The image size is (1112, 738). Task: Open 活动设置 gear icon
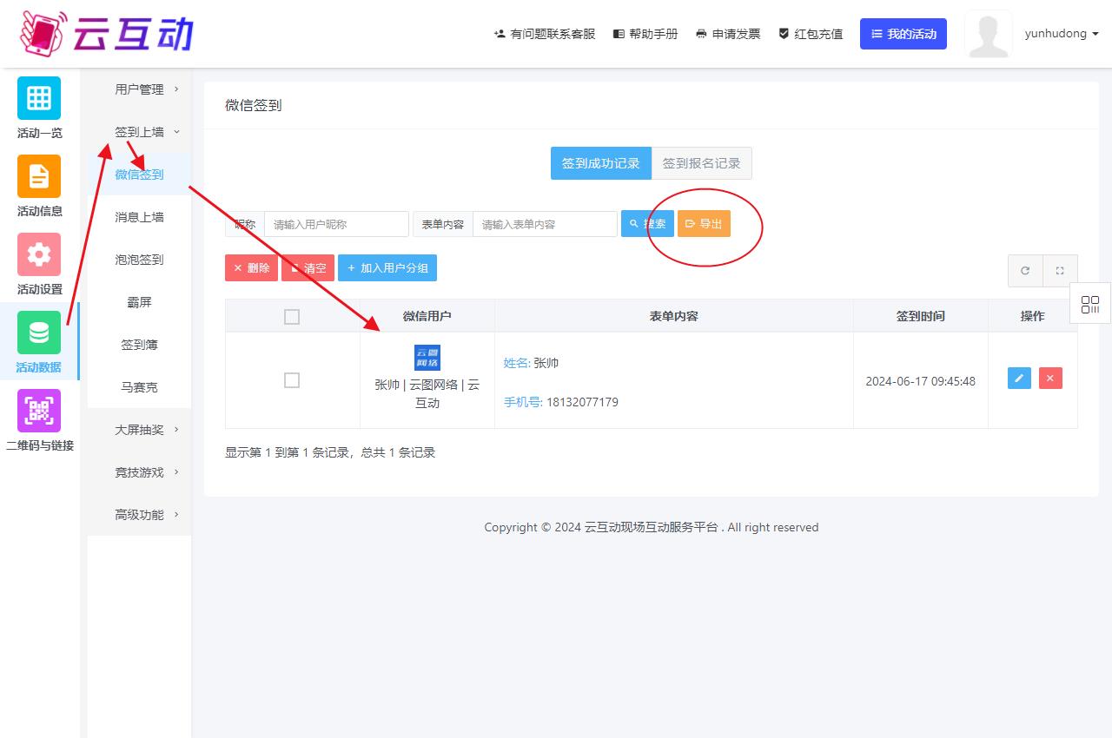[x=39, y=254]
